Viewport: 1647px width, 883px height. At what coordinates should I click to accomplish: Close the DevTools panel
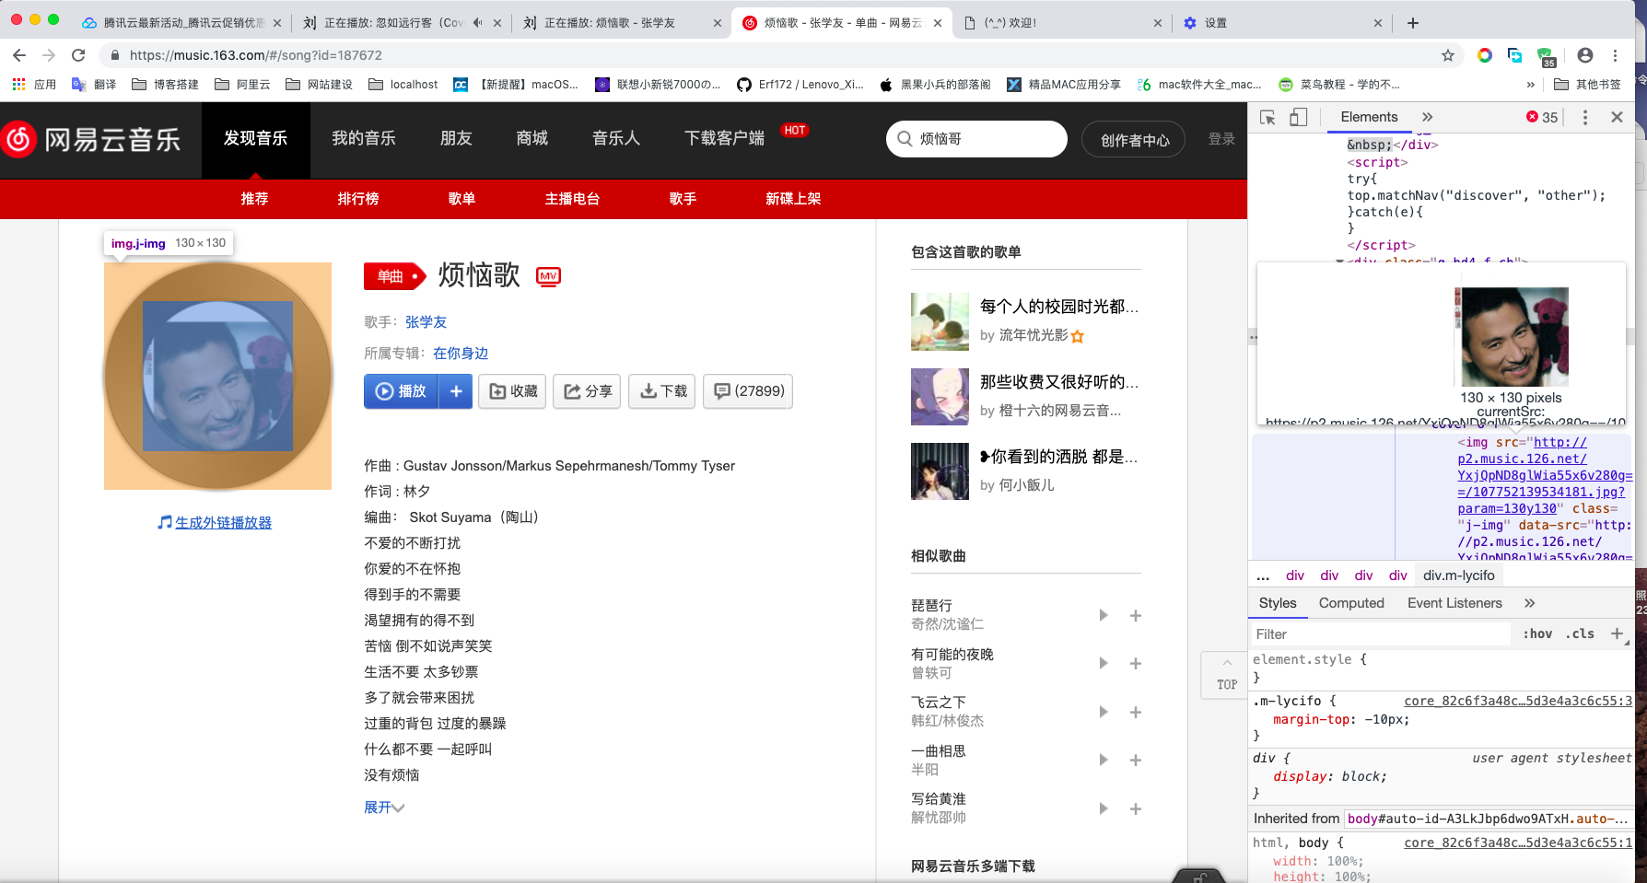[1617, 117]
